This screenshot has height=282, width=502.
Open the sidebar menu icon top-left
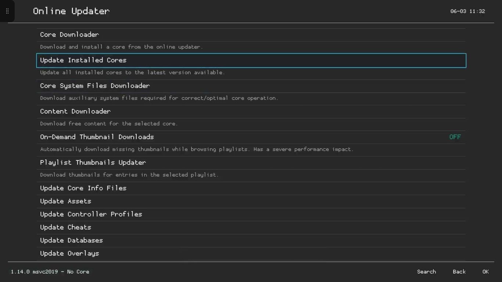7,11
